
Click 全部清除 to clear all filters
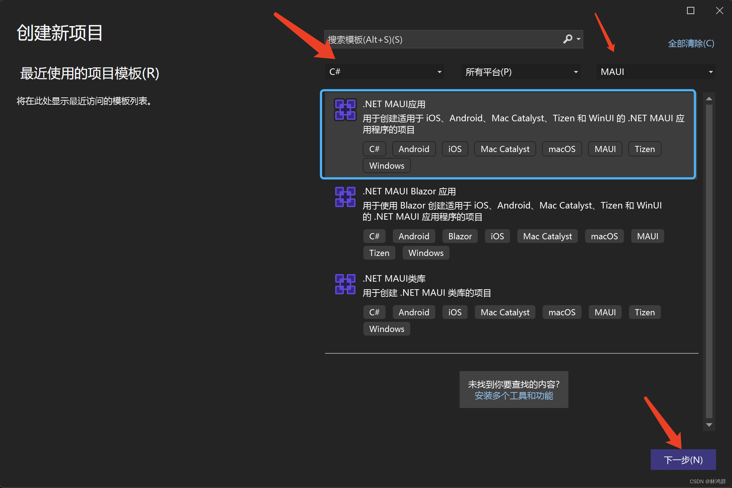[690, 43]
